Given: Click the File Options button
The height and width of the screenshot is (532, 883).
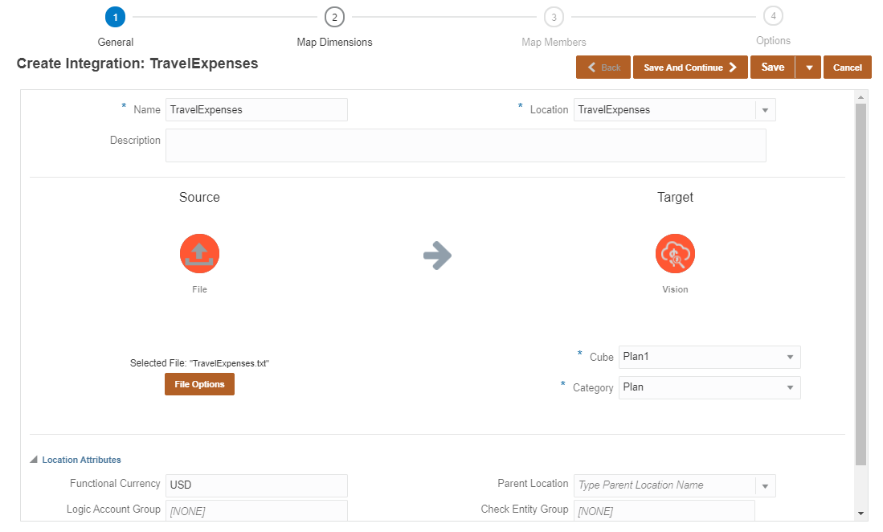Looking at the screenshot, I should [199, 384].
